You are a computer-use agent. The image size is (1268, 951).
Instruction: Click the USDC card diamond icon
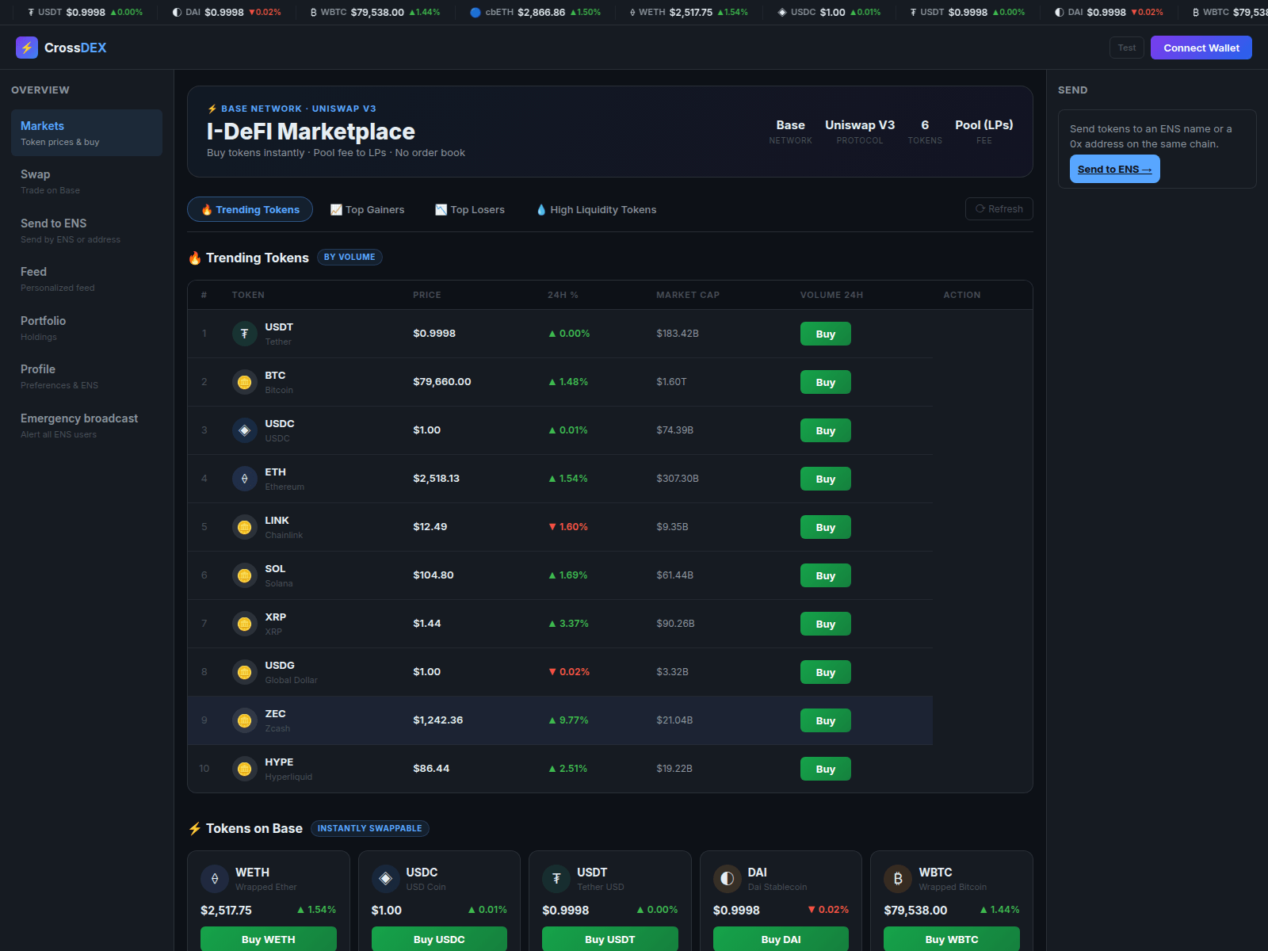click(x=386, y=879)
